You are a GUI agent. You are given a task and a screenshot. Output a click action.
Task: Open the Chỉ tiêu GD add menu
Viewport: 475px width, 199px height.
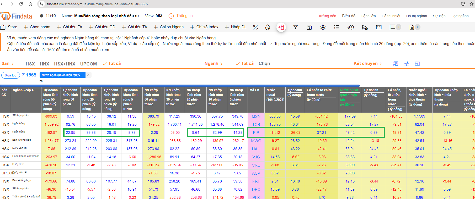(x=102, y=27)
